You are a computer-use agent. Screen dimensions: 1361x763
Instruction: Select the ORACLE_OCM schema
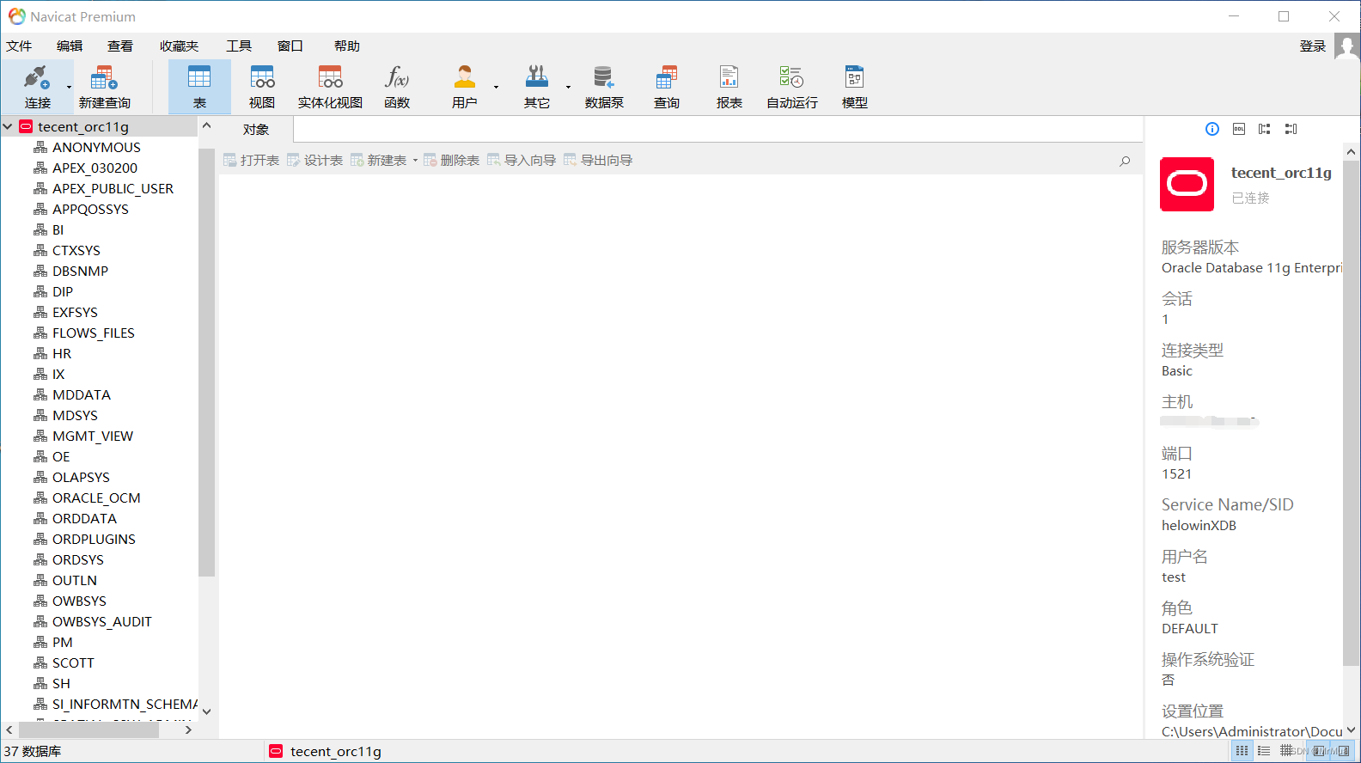(95, 497)
